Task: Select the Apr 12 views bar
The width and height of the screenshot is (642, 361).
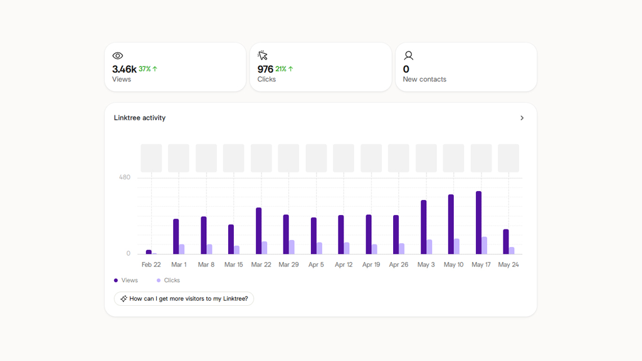Action: (341, 234)
